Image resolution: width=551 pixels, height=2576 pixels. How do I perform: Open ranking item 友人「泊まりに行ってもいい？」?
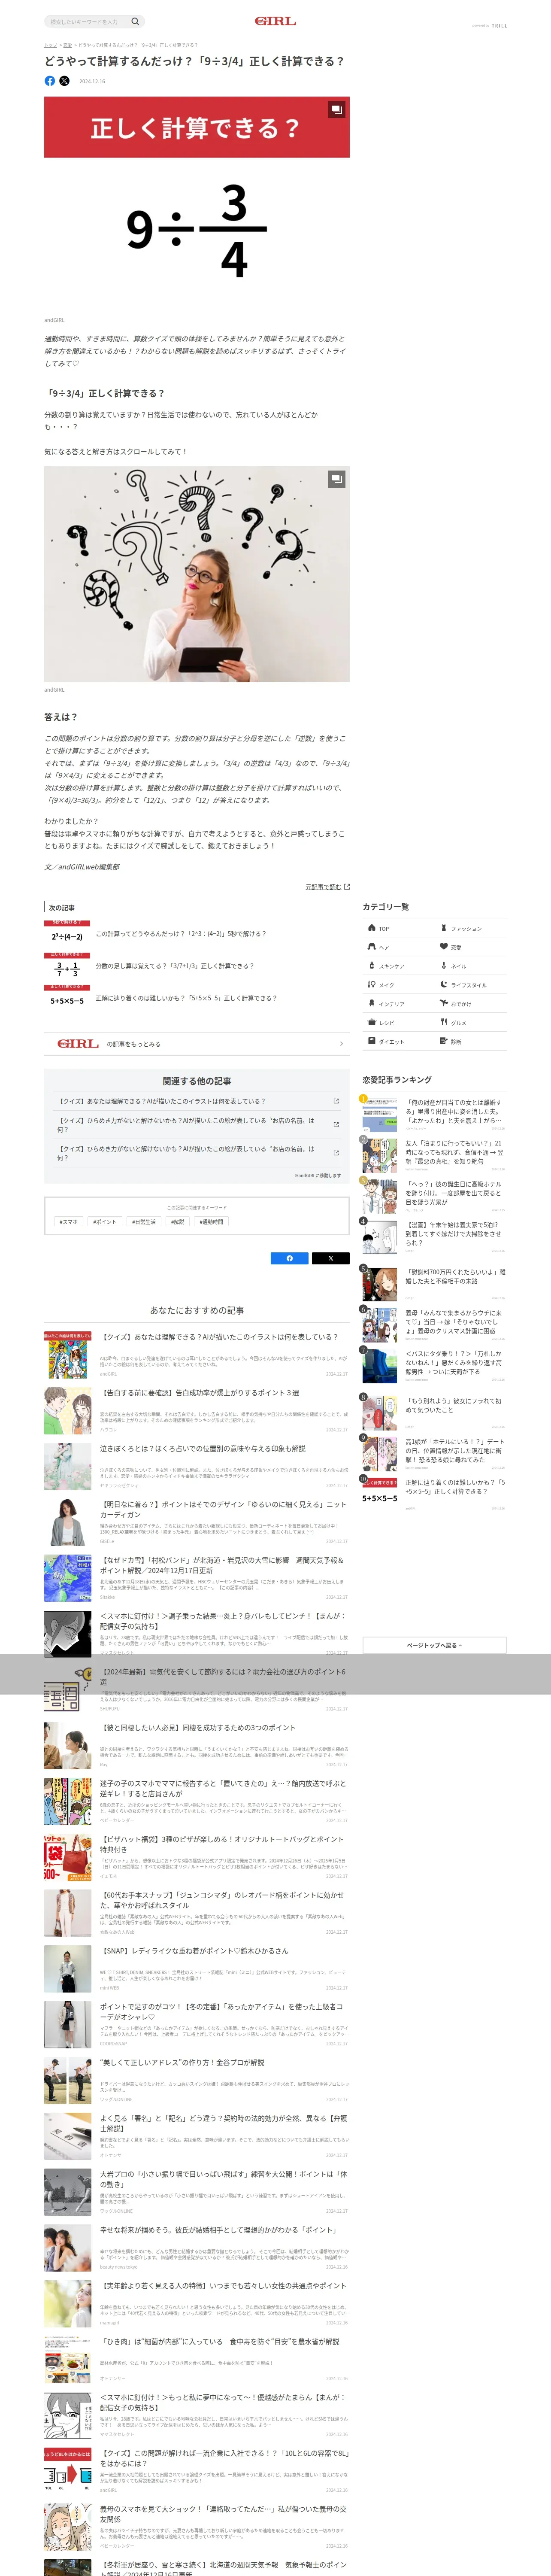click(x=453, y=1152)
